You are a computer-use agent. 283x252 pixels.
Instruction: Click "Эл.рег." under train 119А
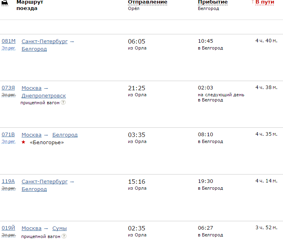click(x=8, y=189)
